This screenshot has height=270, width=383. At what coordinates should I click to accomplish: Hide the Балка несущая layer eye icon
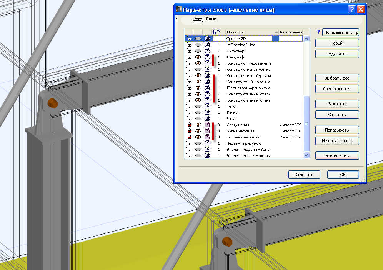tap(198, 131)
